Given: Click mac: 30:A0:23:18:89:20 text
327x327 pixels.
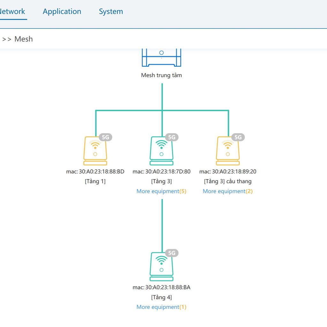Looking at the screenshot, I should (x=228, y=171).
